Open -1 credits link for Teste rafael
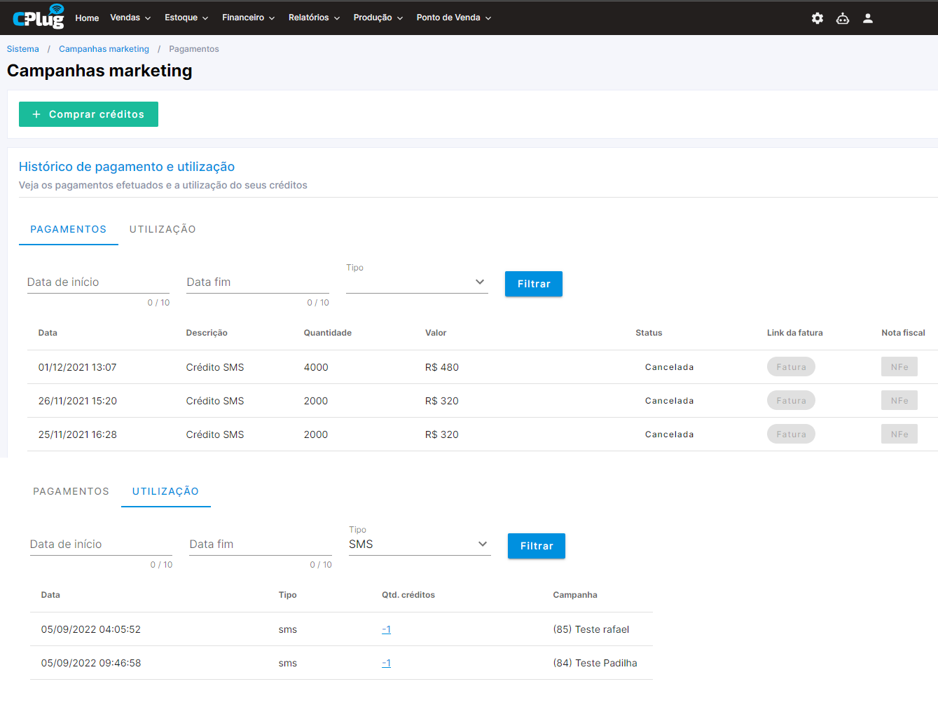 point(386,629)
